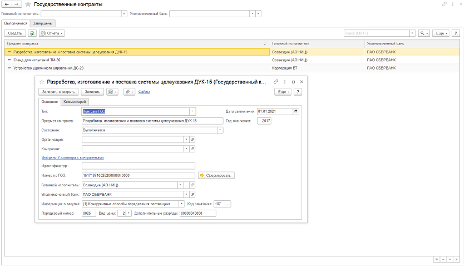This screenshot has height=267, width=465.
Task: Click the green copy icon beside Создать
Action: pos(33,33)
